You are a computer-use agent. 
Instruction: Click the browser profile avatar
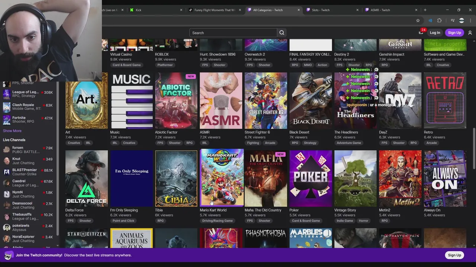[x=461, y=20]
